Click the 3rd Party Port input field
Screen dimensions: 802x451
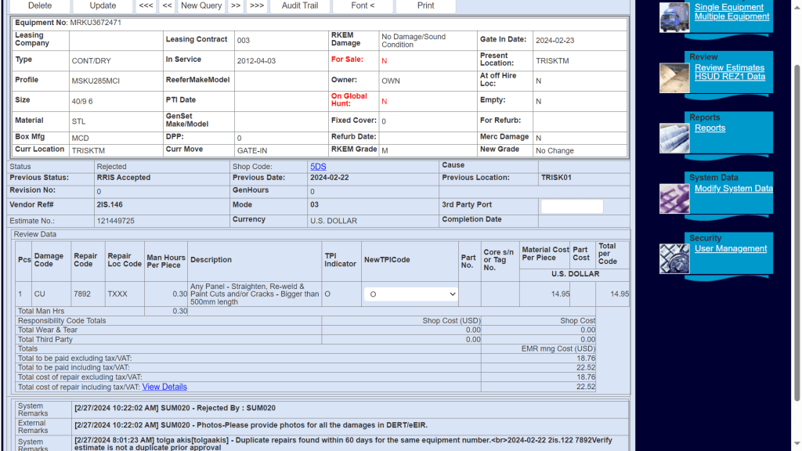pos(572,207)
